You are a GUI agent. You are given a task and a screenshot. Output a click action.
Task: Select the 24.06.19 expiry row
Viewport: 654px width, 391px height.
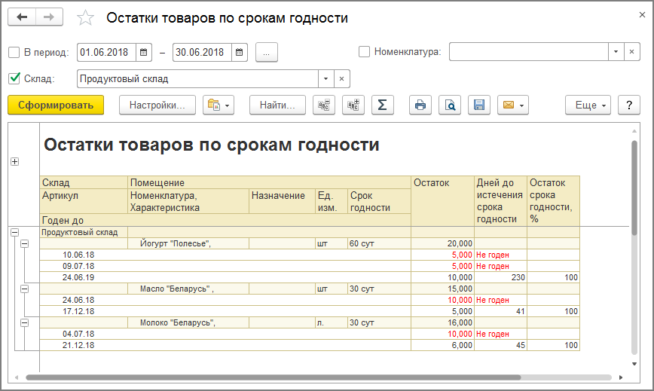pyautogui.click(x=310, y=277)
